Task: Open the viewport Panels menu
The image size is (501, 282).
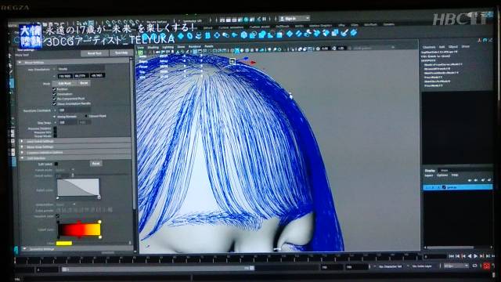Action: (x=209, y=46)
